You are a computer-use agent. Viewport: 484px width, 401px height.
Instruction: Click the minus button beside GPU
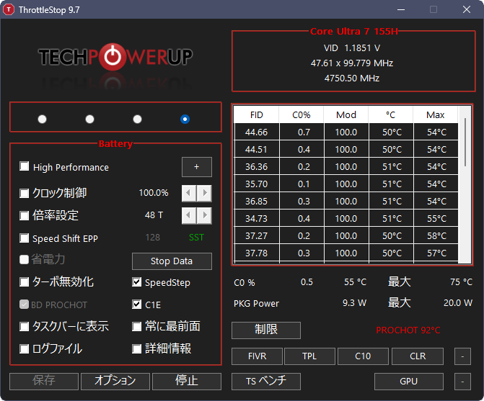pos(462,382)
